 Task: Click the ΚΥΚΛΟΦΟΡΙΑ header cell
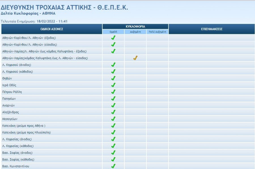[135, 27]
